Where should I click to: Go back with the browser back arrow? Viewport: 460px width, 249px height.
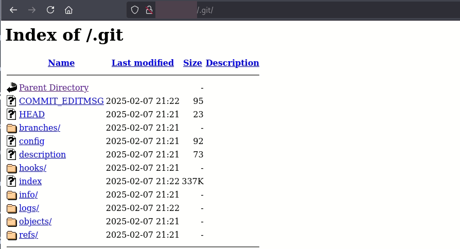13,10
